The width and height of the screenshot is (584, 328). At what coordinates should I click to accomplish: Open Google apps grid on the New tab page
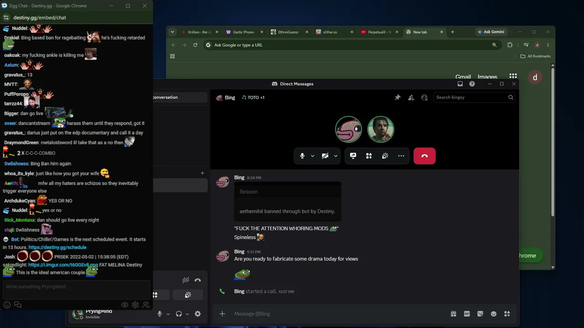point(513,77)
